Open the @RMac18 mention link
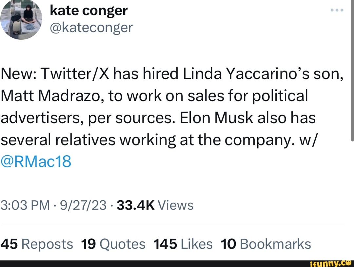Image resolution: width=354 pixels, height=267 pixels. pos(36,161)
